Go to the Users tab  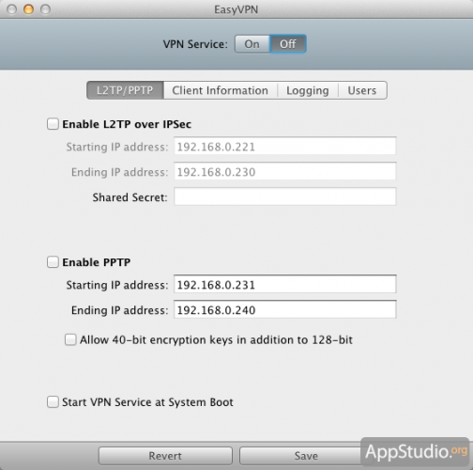[x=362, y=90]
